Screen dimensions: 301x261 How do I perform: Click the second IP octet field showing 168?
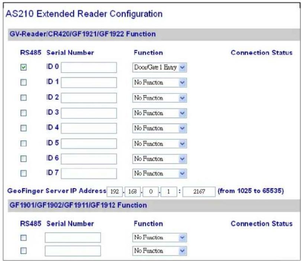[132, 192]
